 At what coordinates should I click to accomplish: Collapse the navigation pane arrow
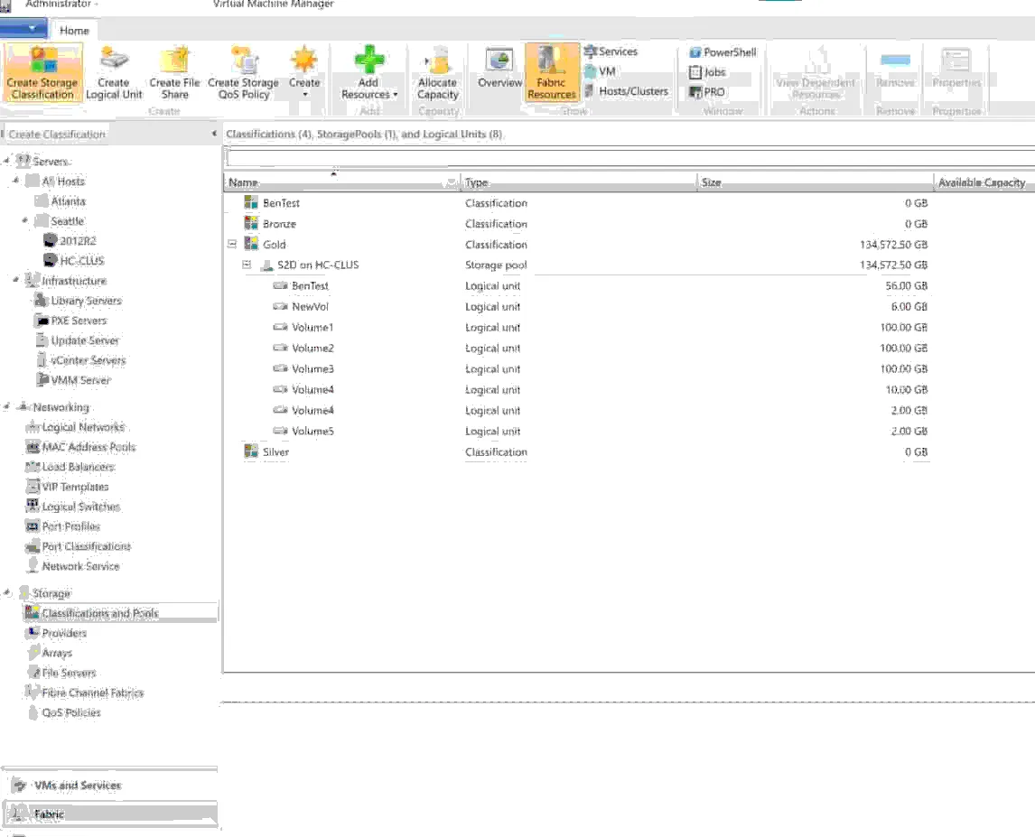point(214,134)
